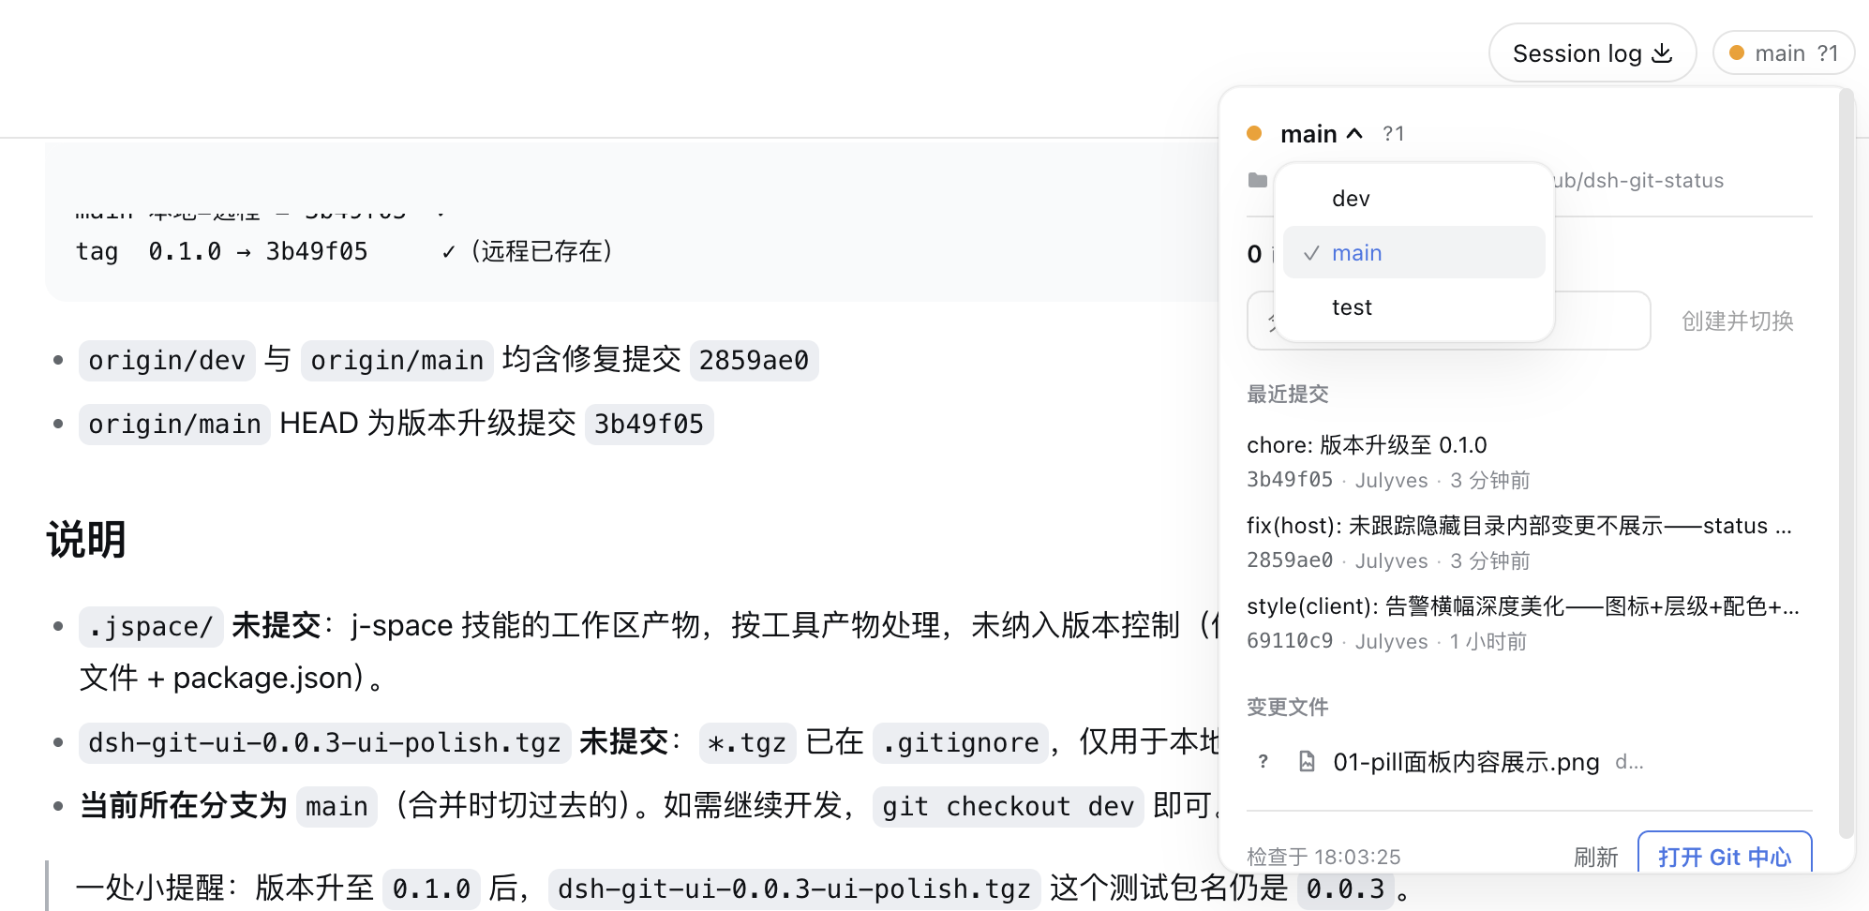Image resolution: width=1869 pixels, height=911 pixels.
Task: Click the panel's vertical scrollbar
Action: (1847, 463)
